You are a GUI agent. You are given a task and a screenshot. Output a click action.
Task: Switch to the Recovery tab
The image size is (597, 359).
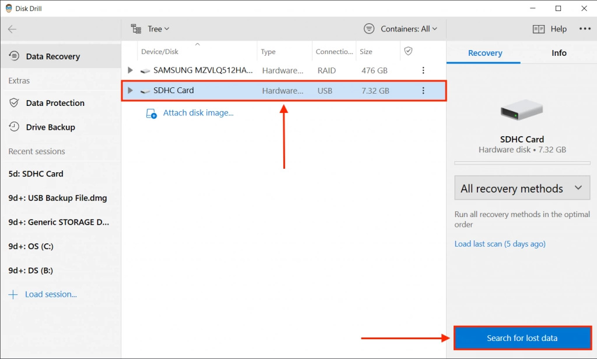[x=484, y=53]
